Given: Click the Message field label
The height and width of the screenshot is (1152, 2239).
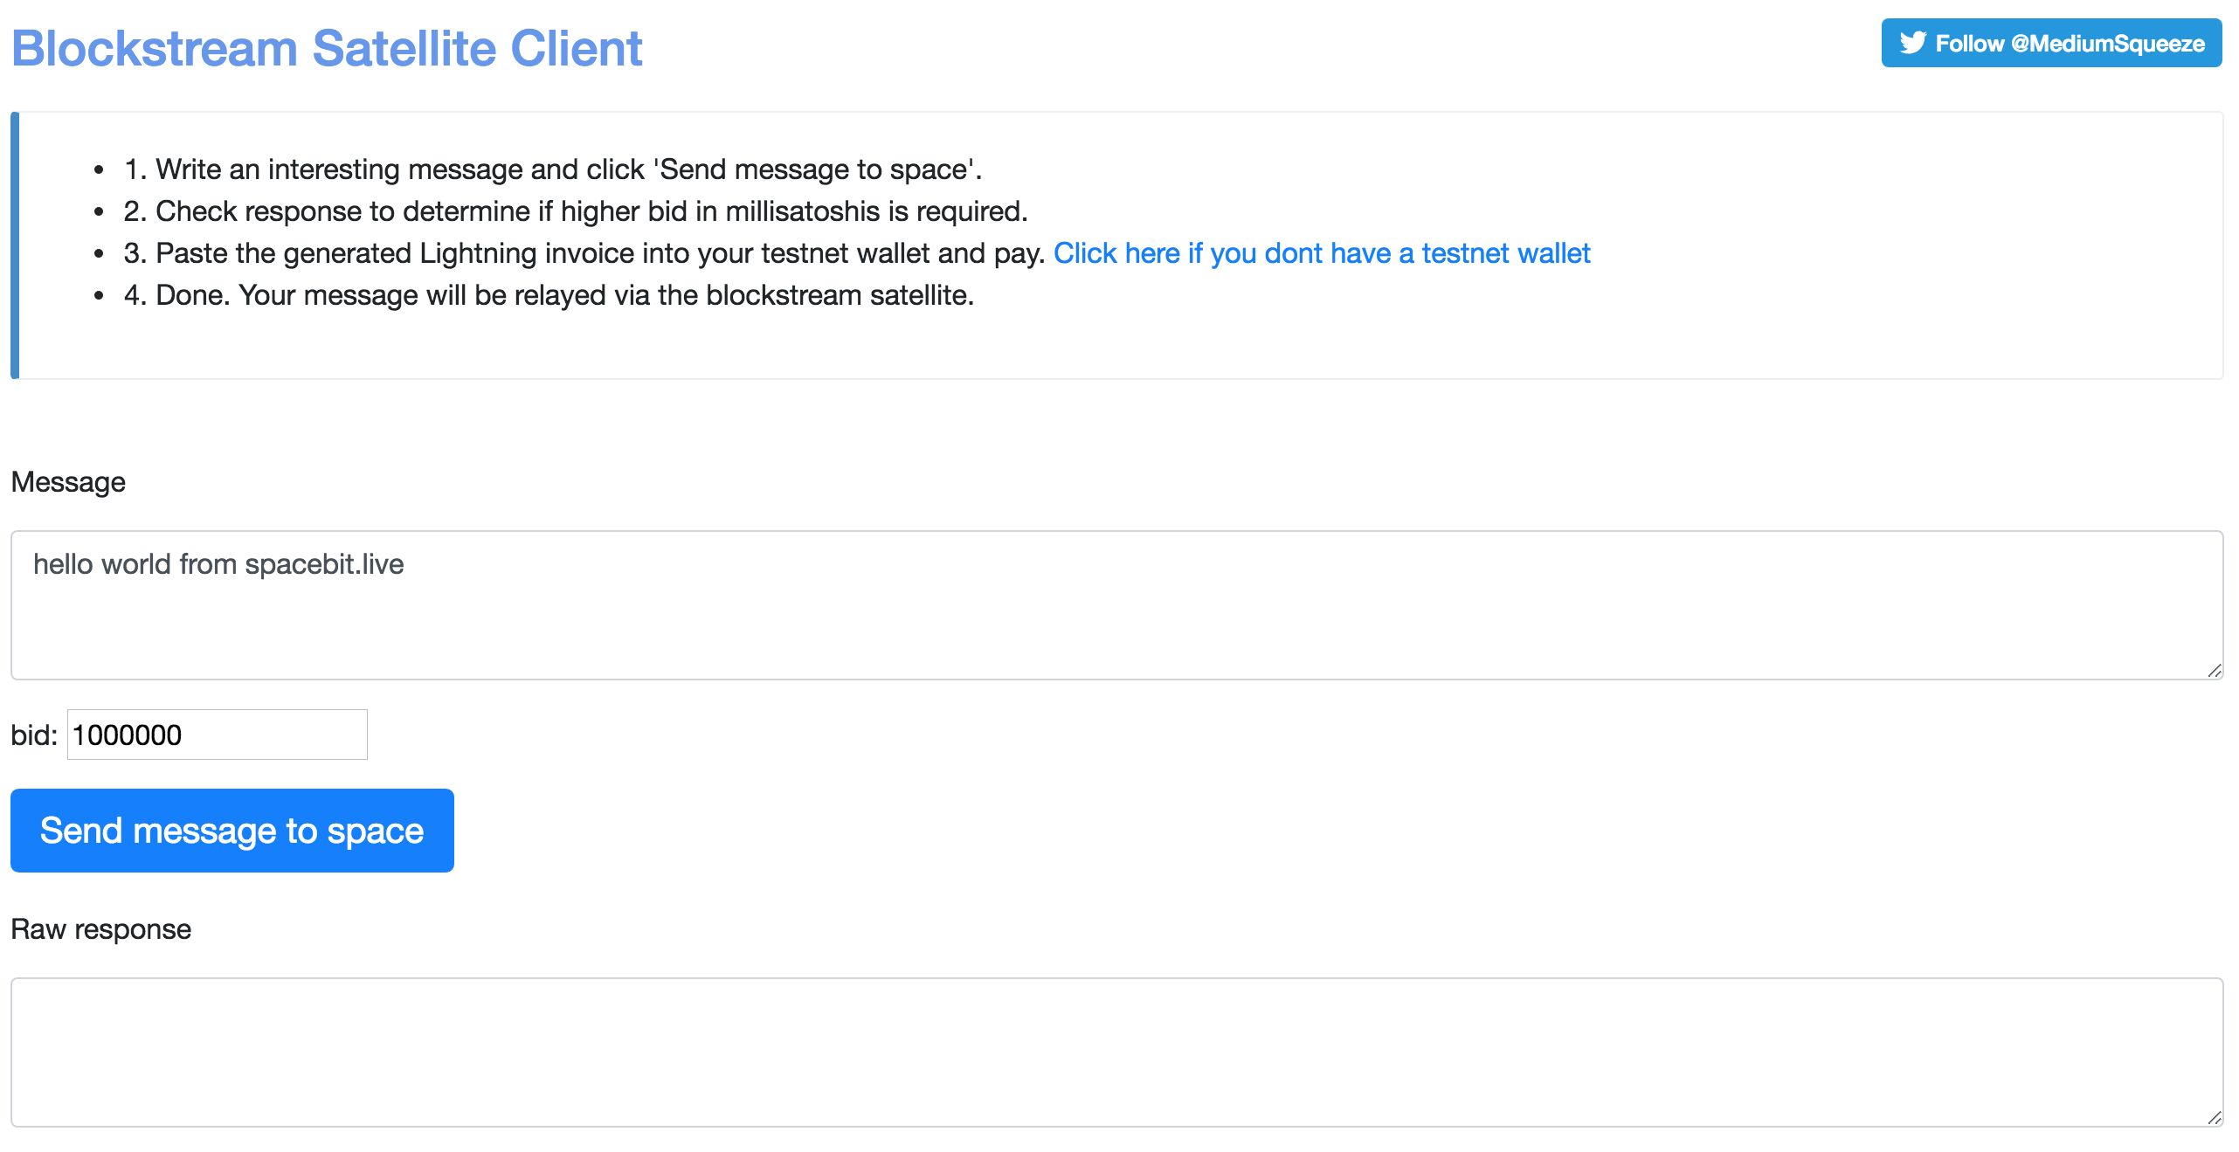Looking at the screenshot, I should [x=68, y=482].
